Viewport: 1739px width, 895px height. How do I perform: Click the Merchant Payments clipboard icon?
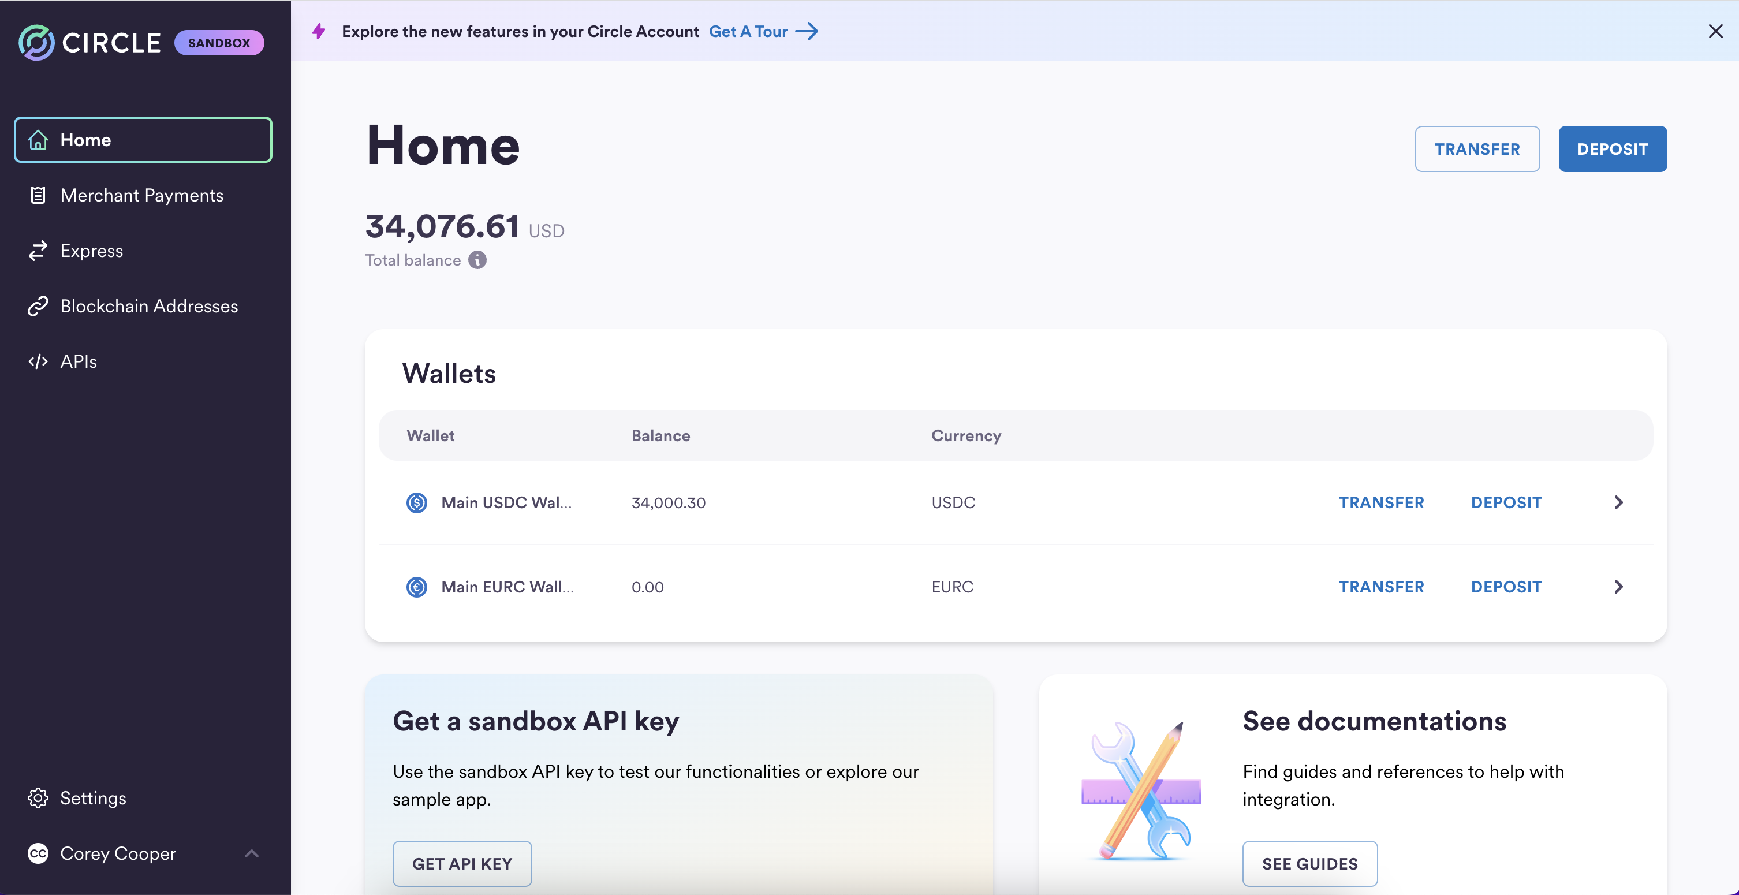point(38,195)
